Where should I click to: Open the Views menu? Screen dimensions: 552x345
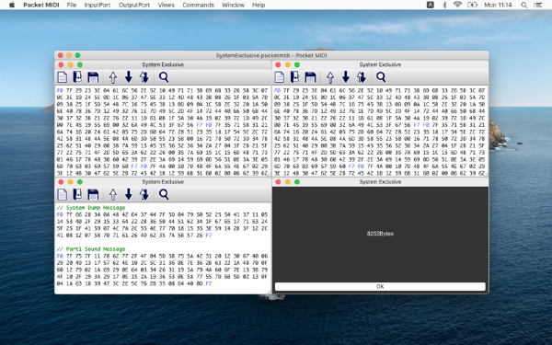pos(167,5)
